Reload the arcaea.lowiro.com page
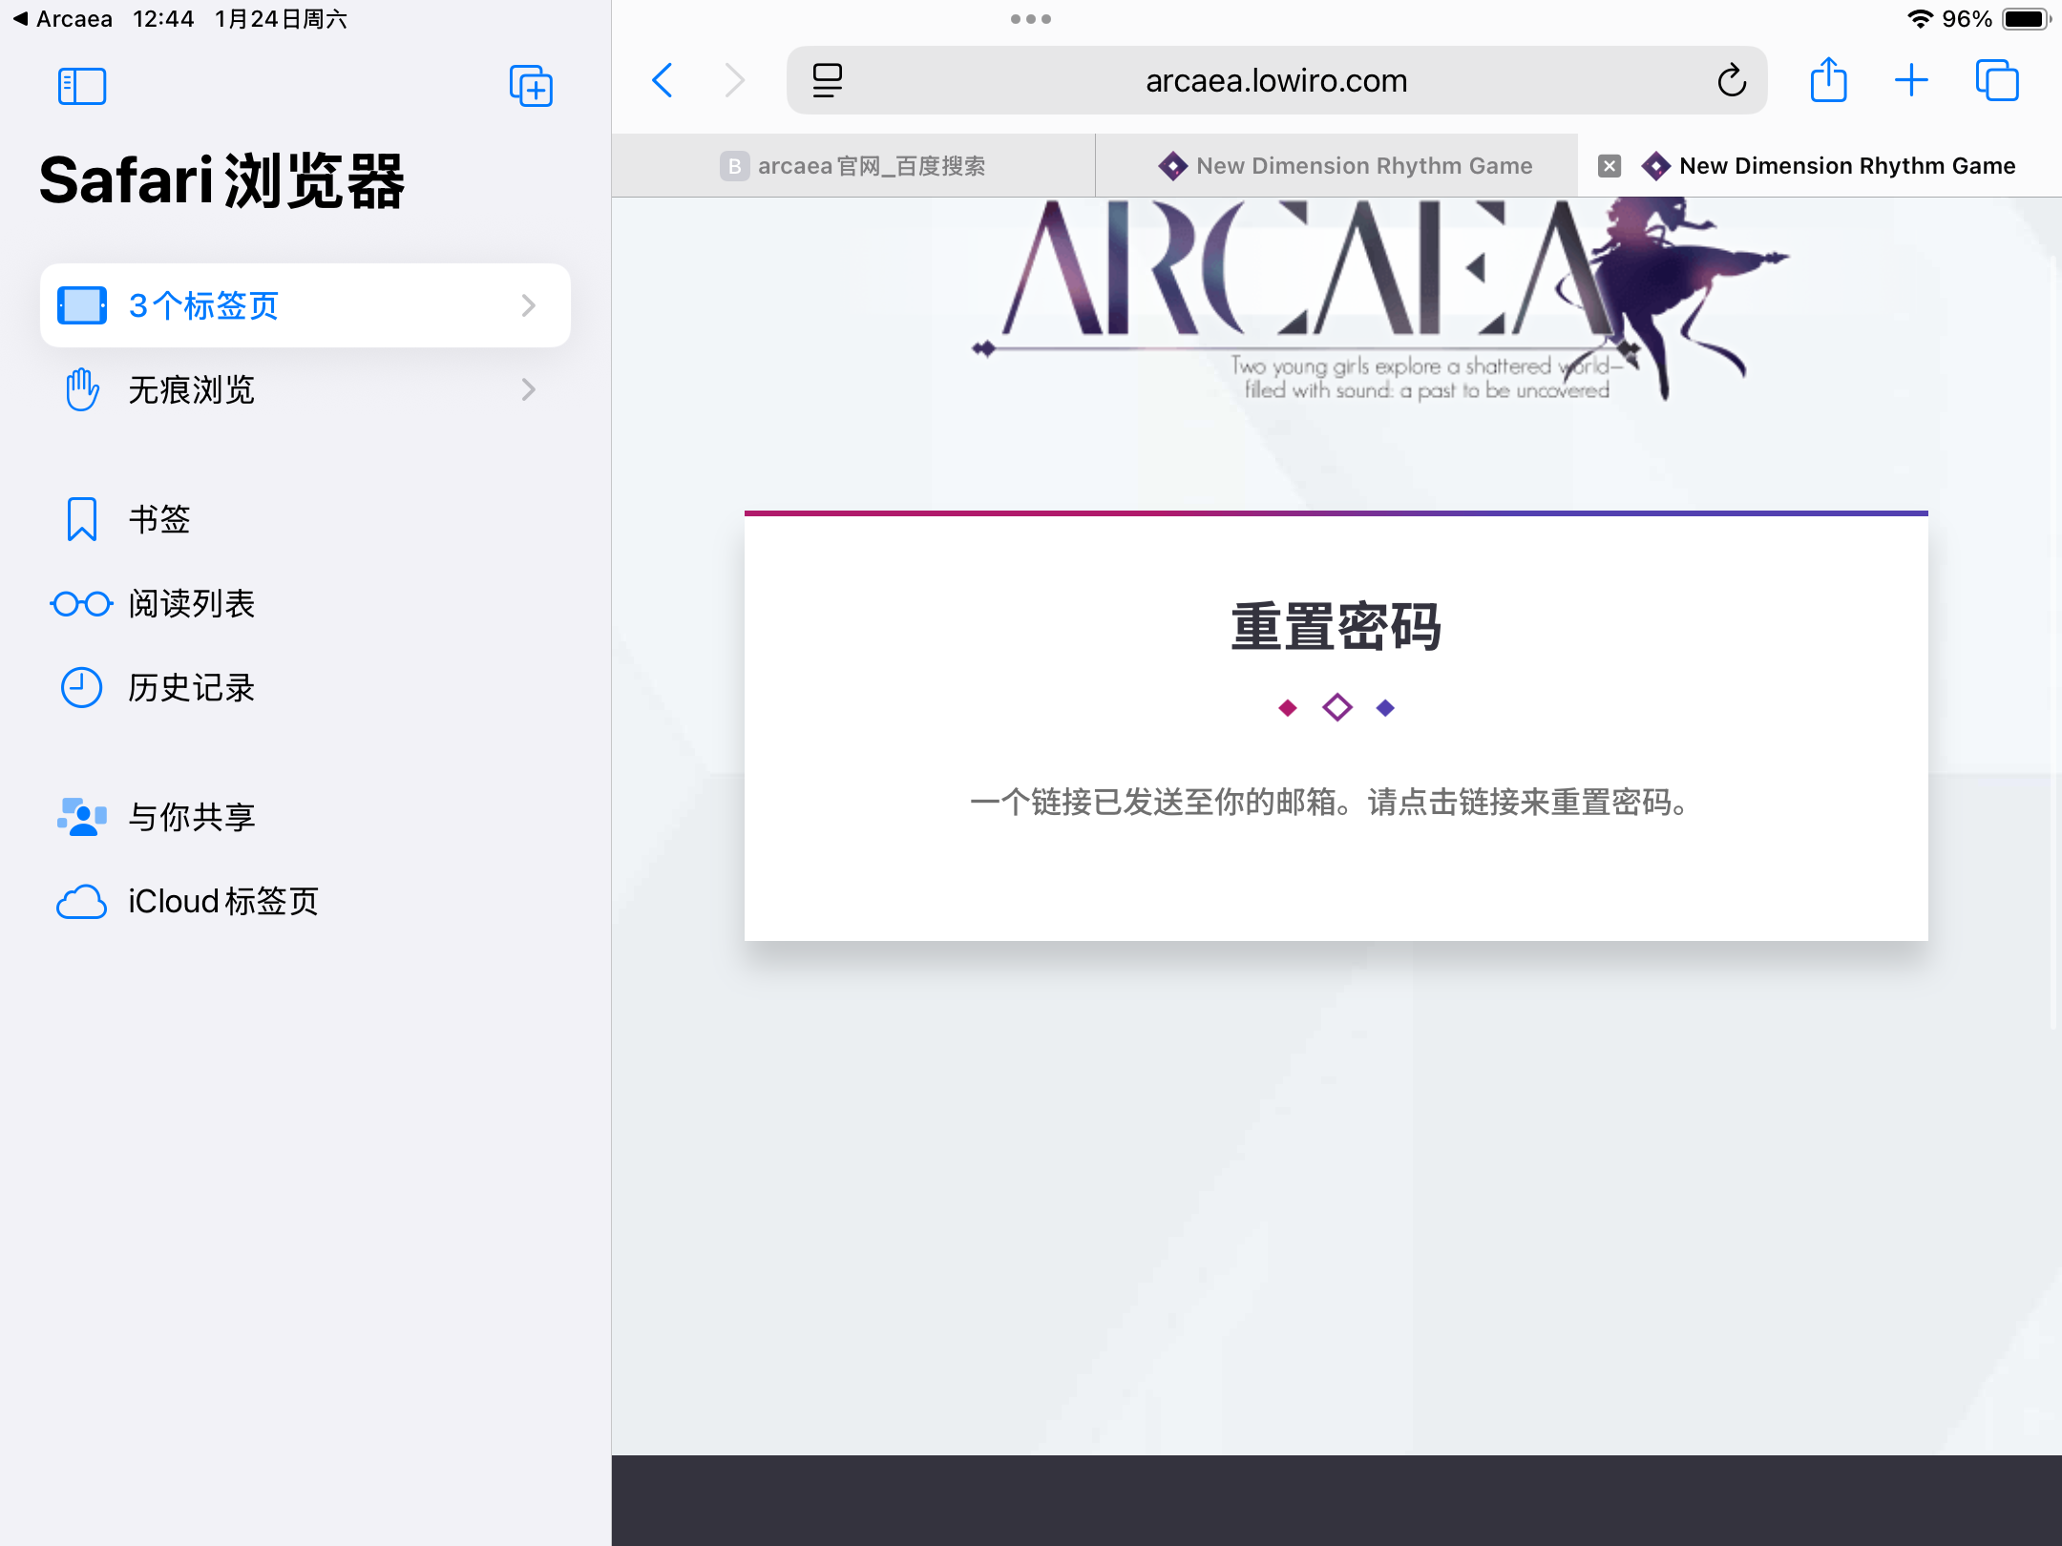Image resolution: width=2062 pixels, height=1546 pixels. (x=1732, y=80)
